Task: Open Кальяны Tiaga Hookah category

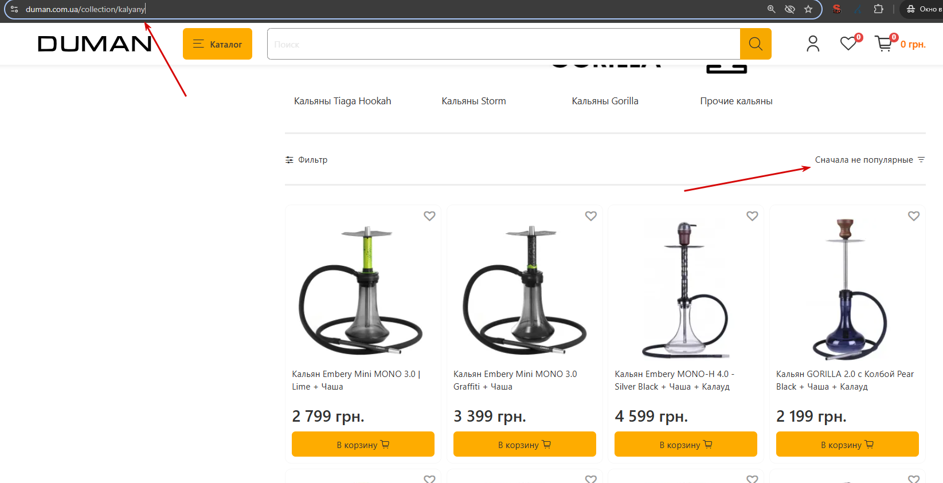Action: [x=342, y=101]
